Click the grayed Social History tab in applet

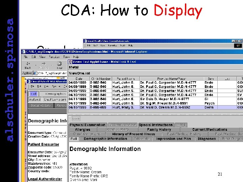point(117,129)
